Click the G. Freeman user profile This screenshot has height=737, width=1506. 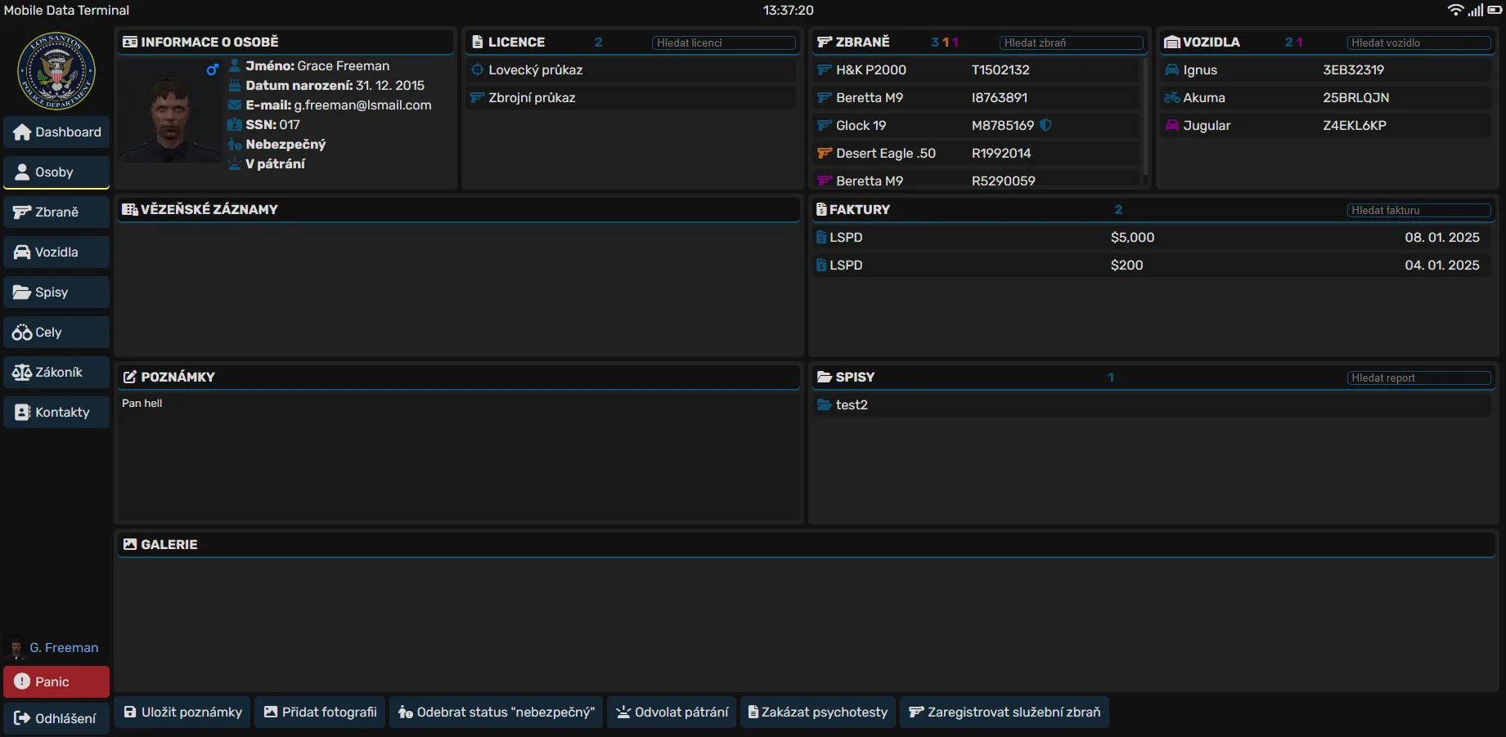(x=53, y=648)
